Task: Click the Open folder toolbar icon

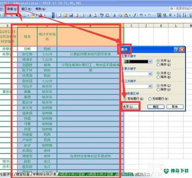Action: [x=65, y=15]
